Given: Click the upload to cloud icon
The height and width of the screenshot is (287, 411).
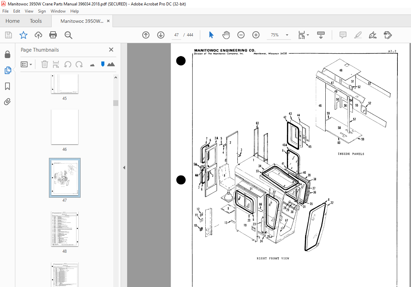Looking at the screenshot, I should [x=38, y=35].
